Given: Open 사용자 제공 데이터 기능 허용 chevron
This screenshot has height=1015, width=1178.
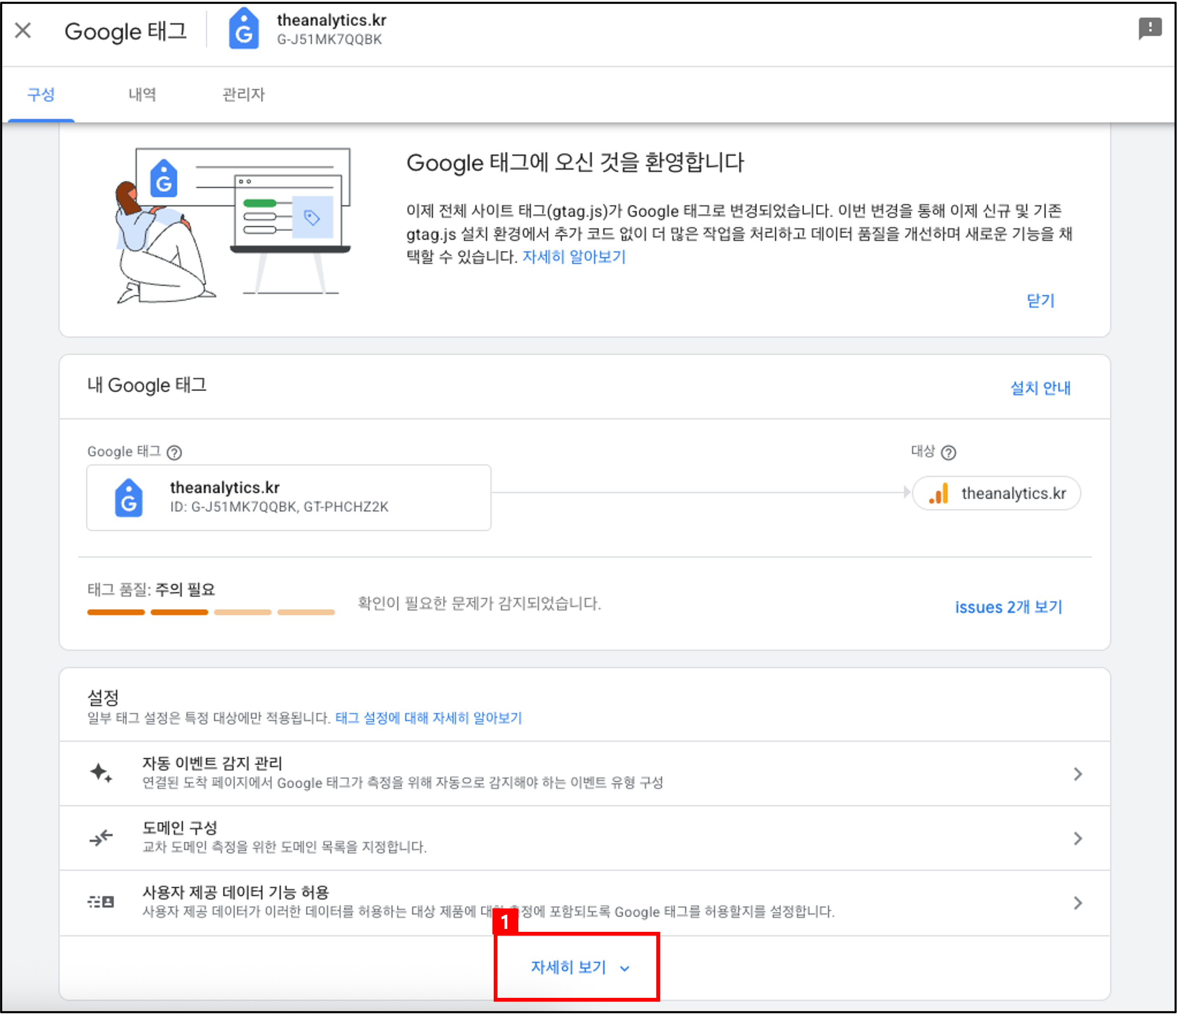Looking at the screenshot, I should click(x=1077, y=903).
